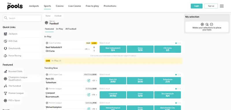The image size is (231, 110).
Task: Expand the yellow In-Play (2) bar
Action: [x=113, y=61]
